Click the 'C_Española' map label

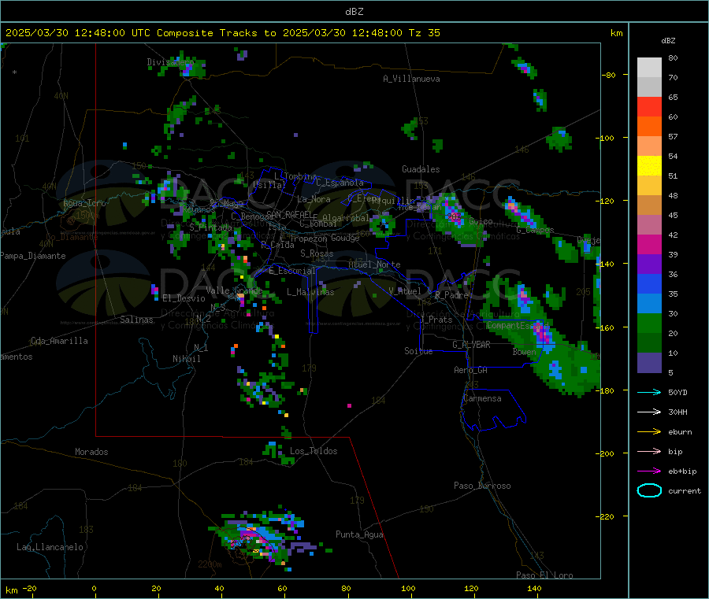tap(340, 183)
